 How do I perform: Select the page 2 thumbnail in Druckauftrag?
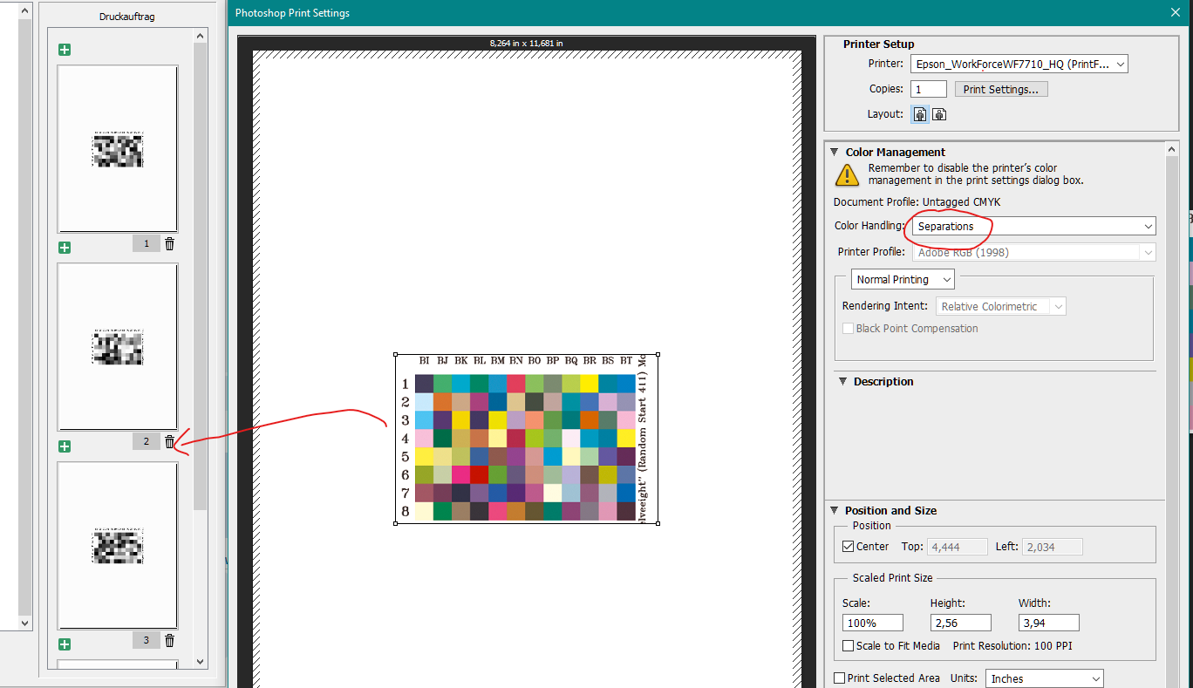coord(118,346)
